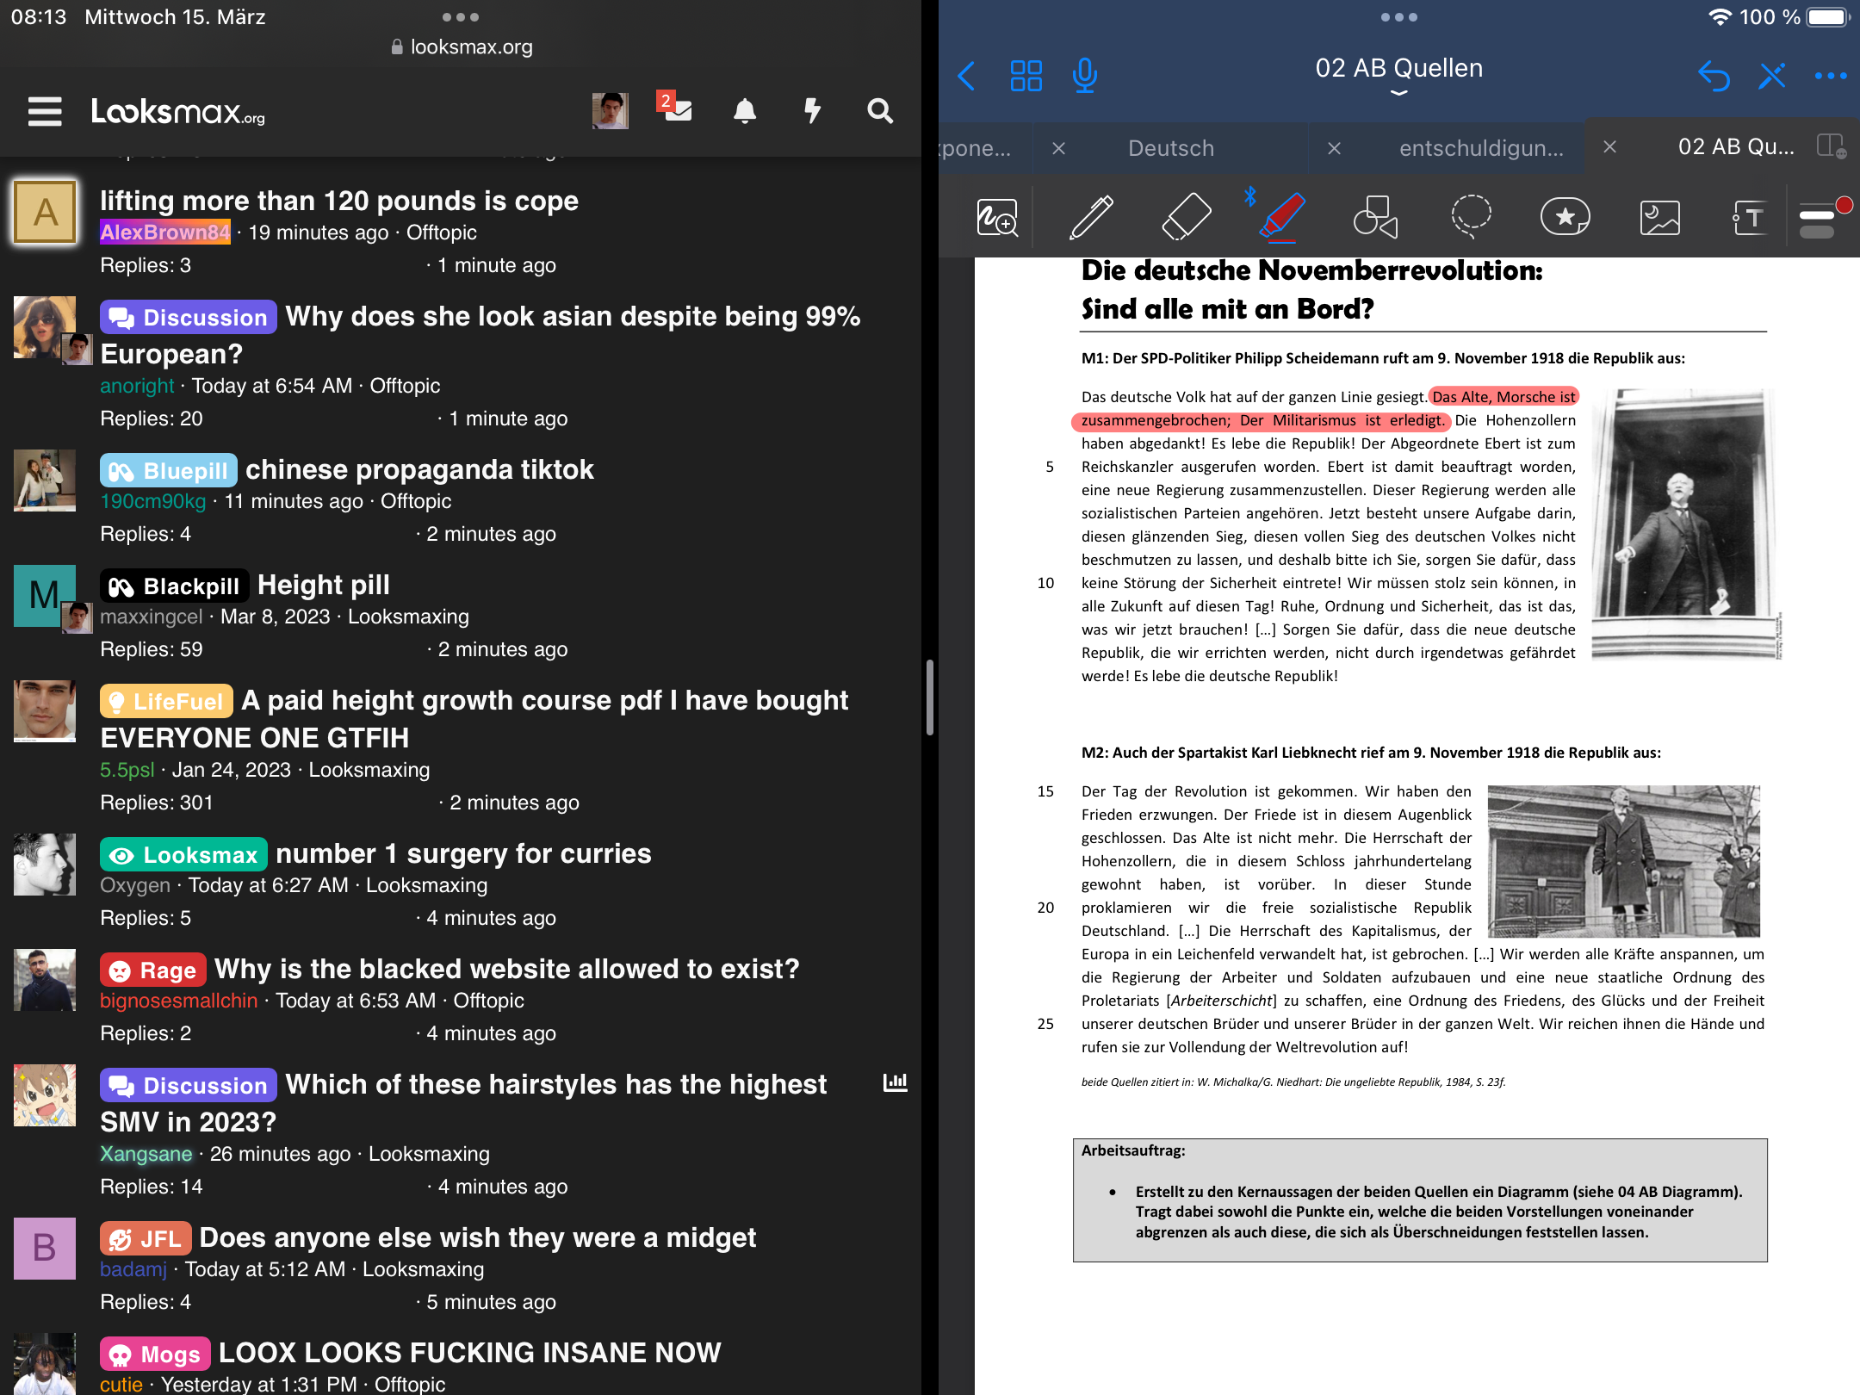The image size is (1860, 1395).
Task: Select the image insert tool
Action: click(1659, 217)
